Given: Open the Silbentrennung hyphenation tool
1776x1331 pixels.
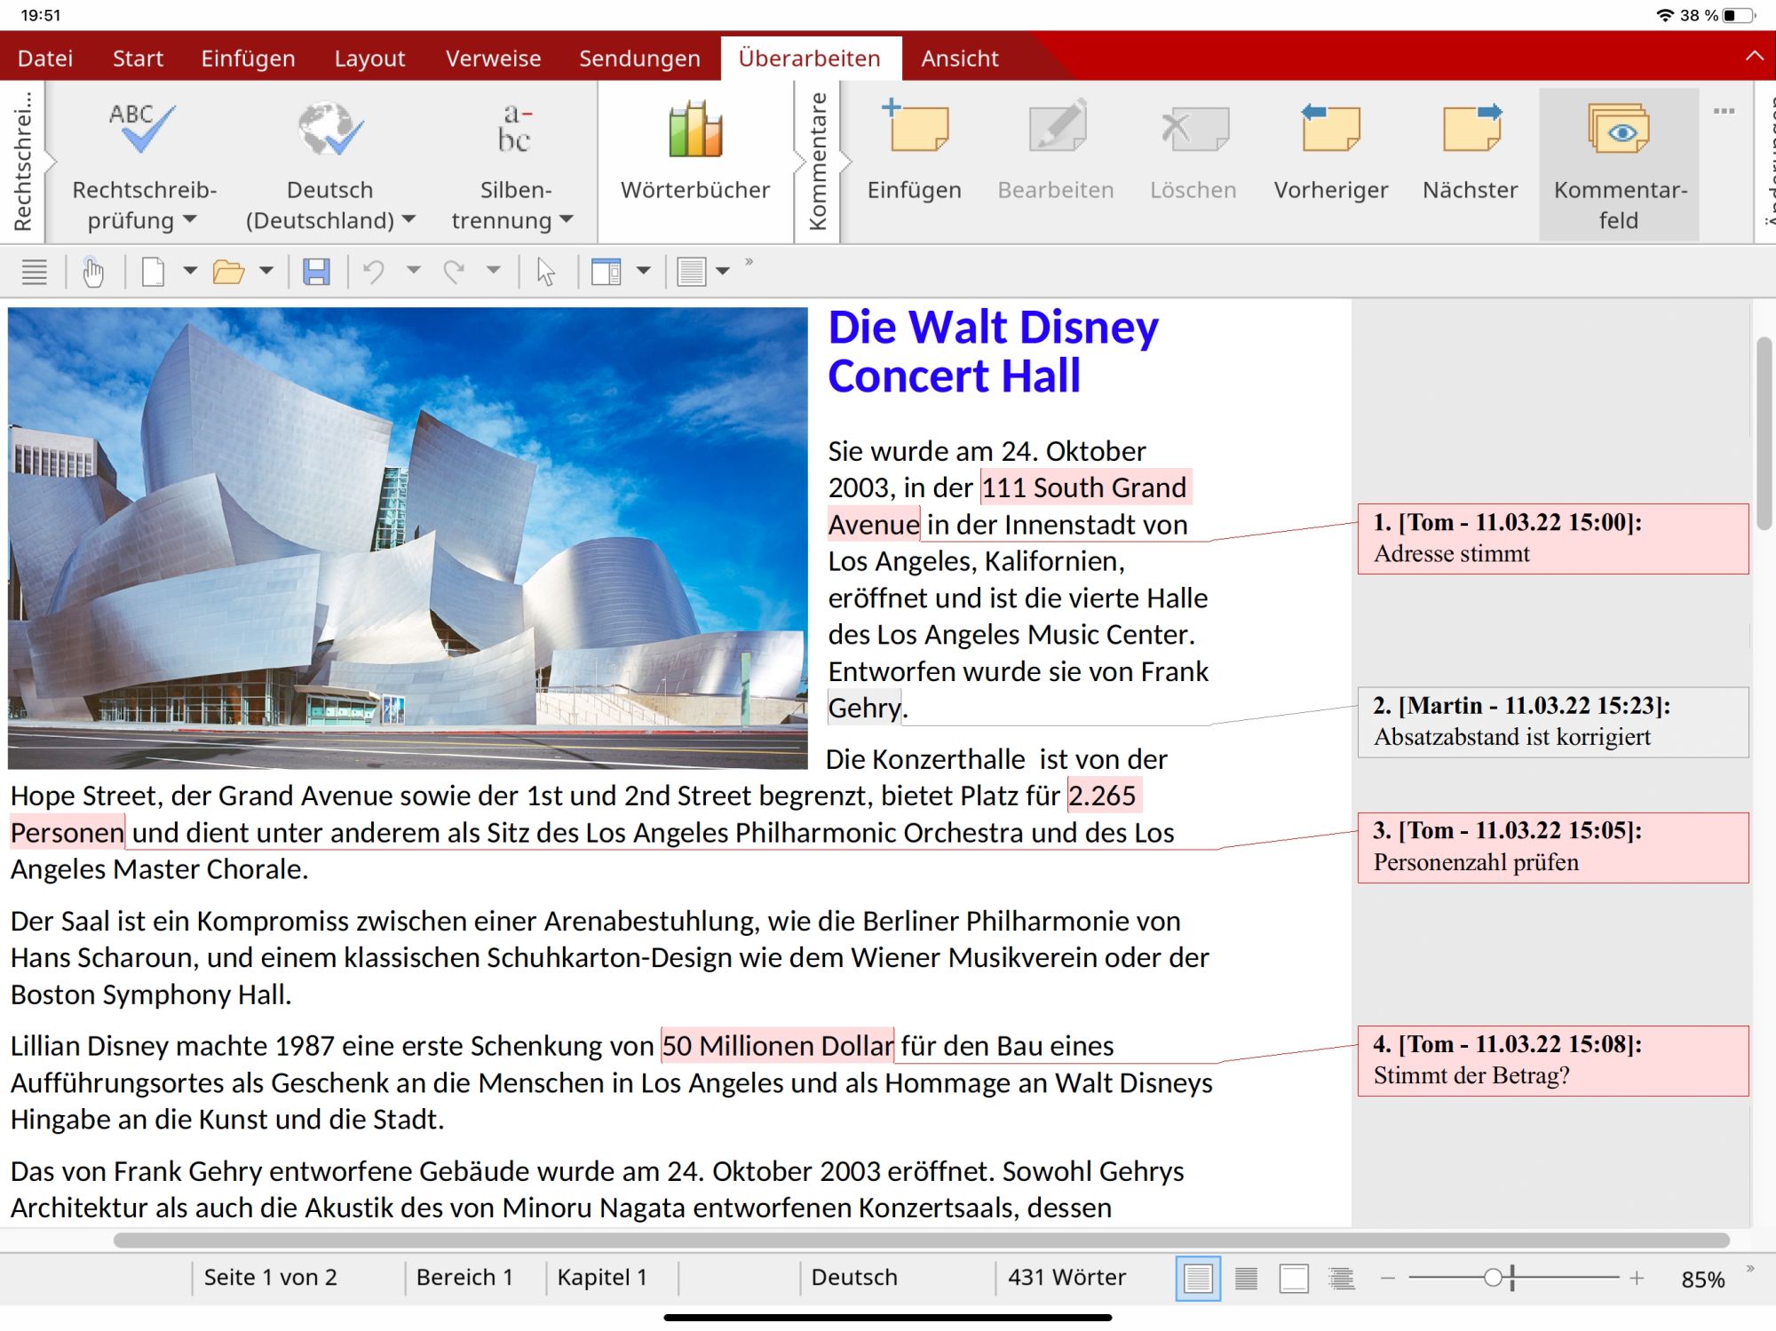Looking at the screenshot, I should (x=514, y=130).
